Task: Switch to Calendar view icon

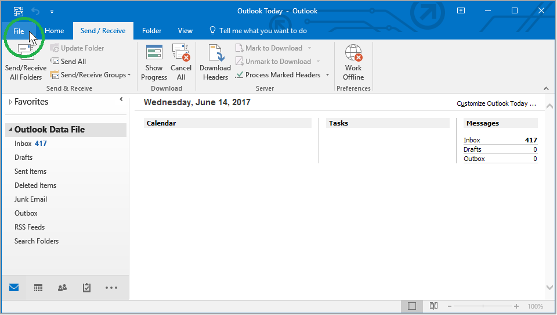Action: click(x=38, y=288)
